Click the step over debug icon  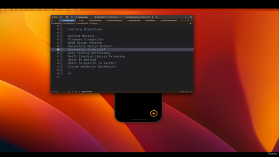pos(59,92)
